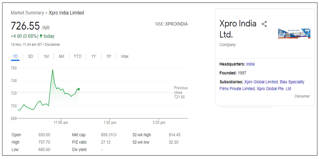Show the Max range chart
Viewport: 319px width, 159px height.
coord(125,56)
